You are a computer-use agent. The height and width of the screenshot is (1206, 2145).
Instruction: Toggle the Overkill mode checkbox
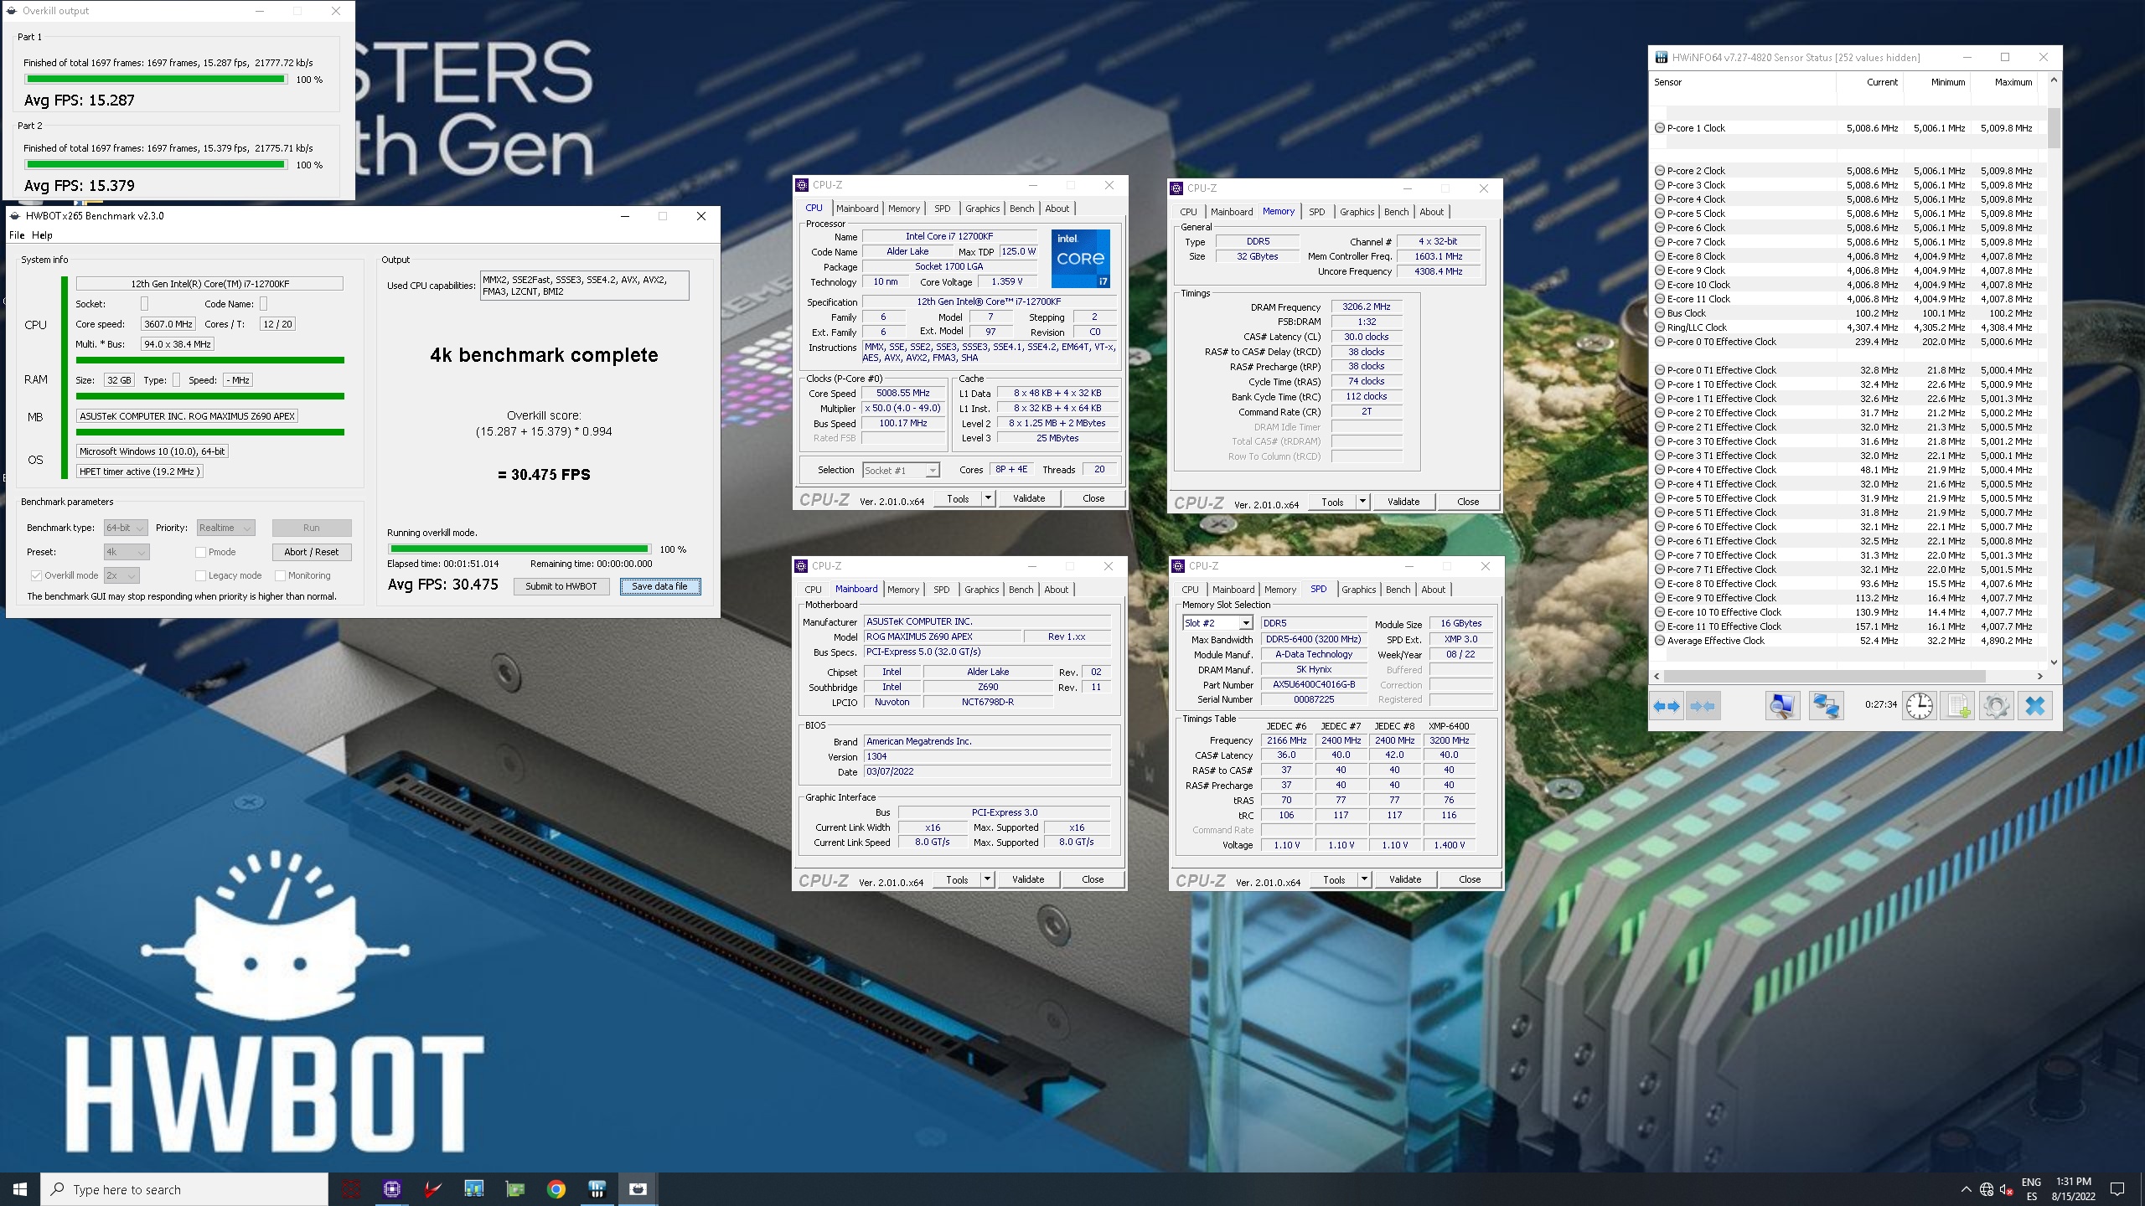[36, 575]
